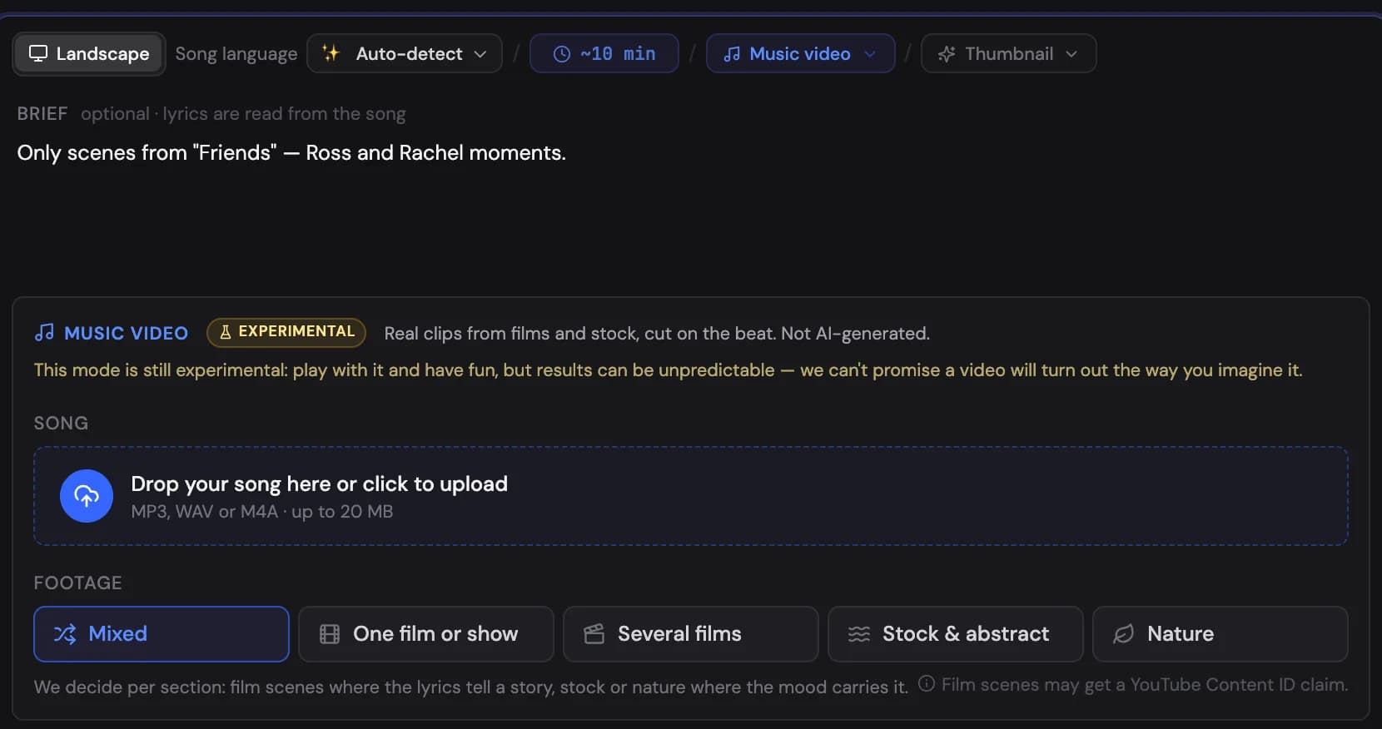
Task: Click the 'MP3, WAV or M4A · up to 20 MB' text
Action: [262, 512]
